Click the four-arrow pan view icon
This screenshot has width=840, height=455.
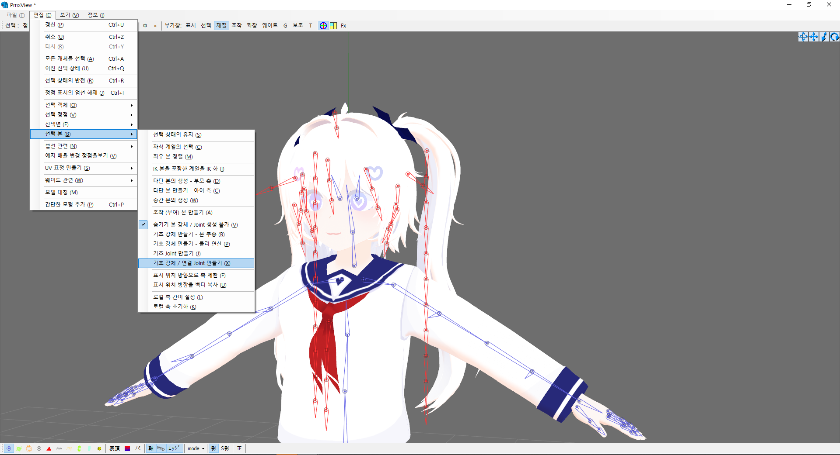[x=814, y=37]
